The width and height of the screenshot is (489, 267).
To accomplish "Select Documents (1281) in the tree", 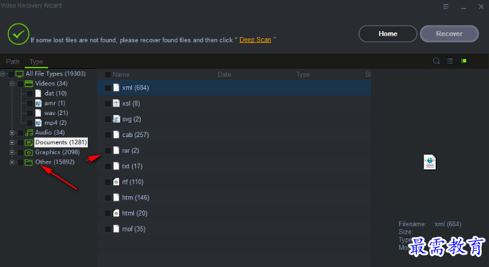I will [x=61, y=142].
